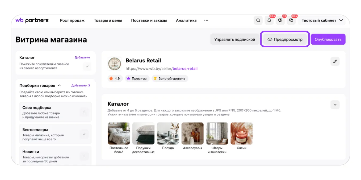Viewport: 361px width, 180px height.
Task: Select the Свечи catalog thumbnail
Action: [241, 134]
